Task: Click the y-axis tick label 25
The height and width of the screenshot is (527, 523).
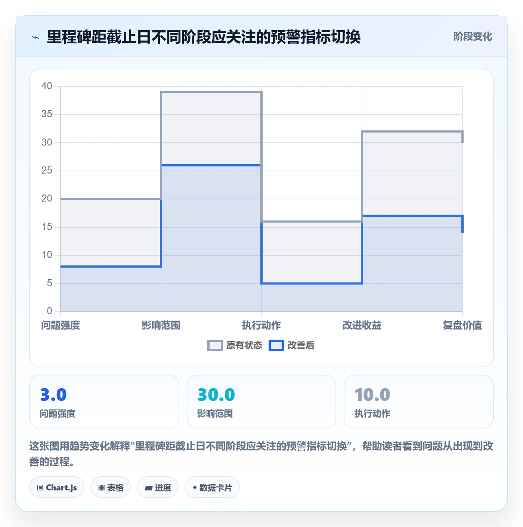Action: [47, 171]
